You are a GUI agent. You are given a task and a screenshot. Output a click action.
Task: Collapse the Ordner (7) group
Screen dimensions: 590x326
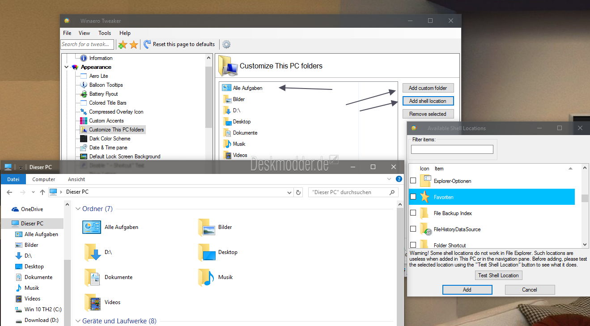(78, 209)
